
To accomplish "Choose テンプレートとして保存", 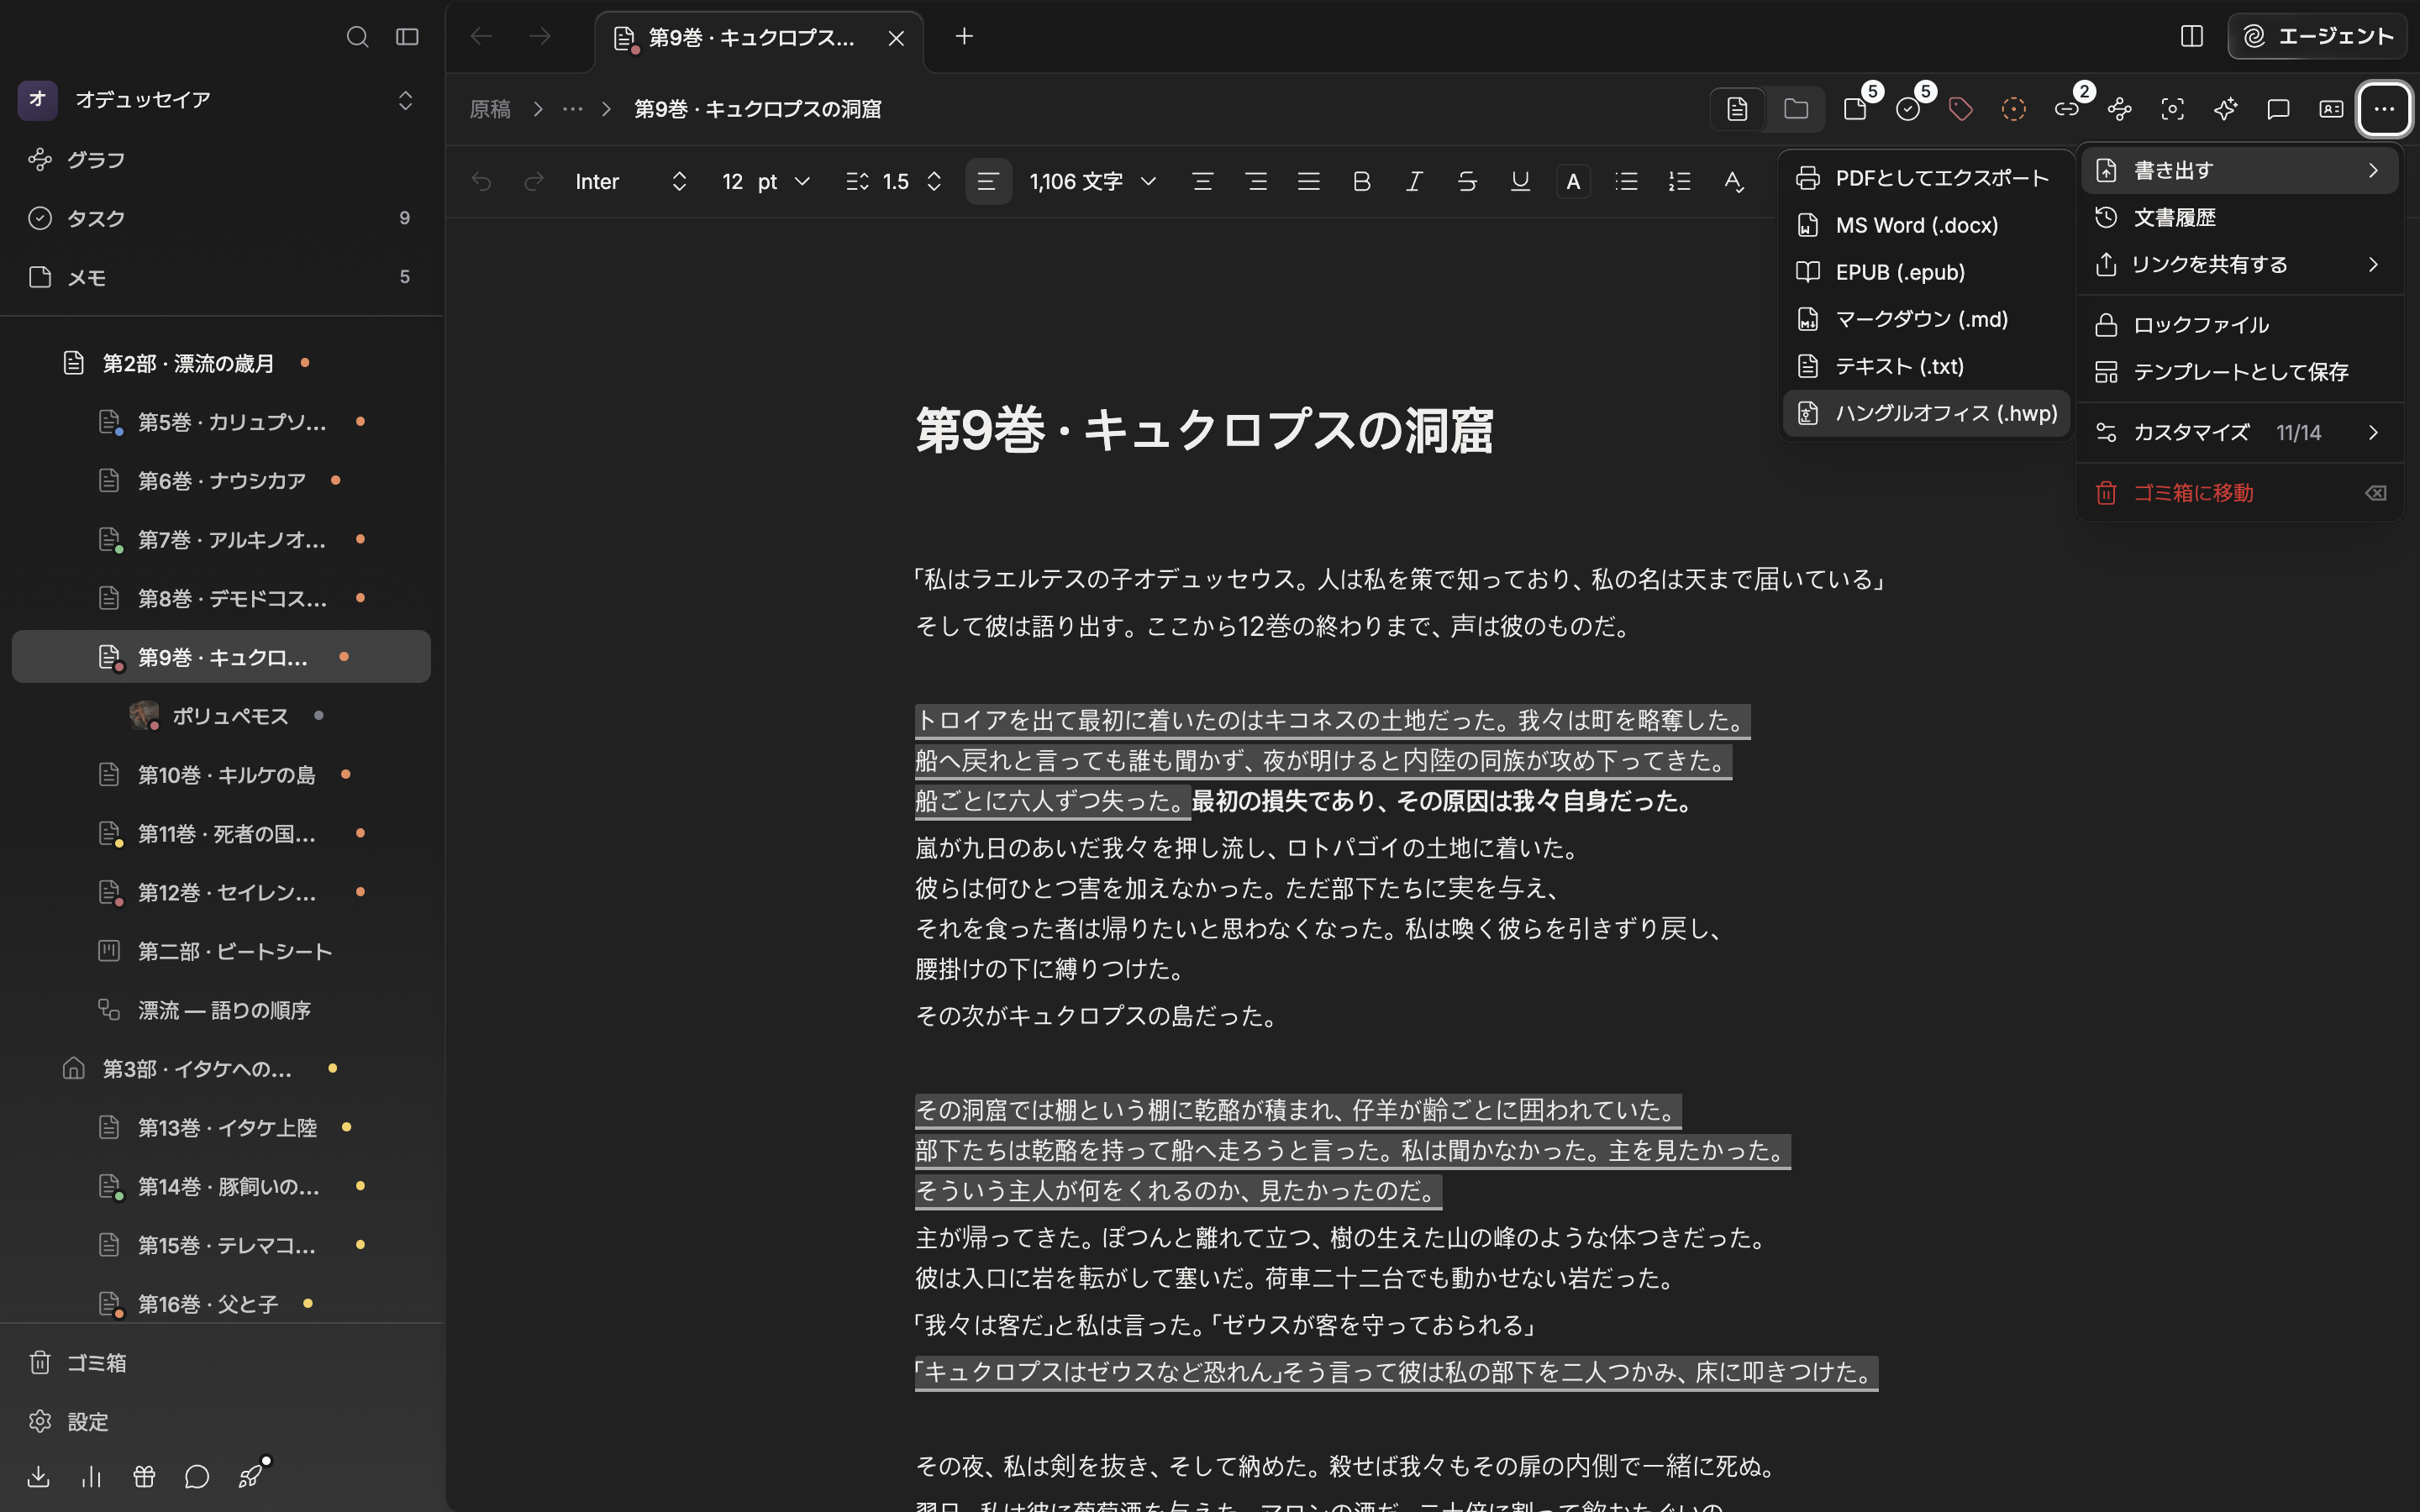I will pyautogui.click(x=2240, y=372).
